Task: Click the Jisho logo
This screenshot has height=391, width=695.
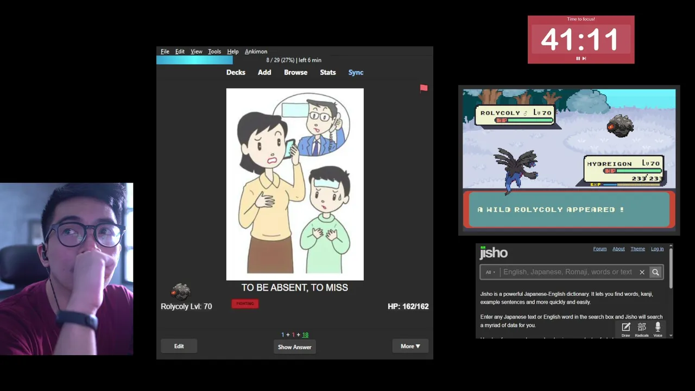Action: tap(494, 253)
